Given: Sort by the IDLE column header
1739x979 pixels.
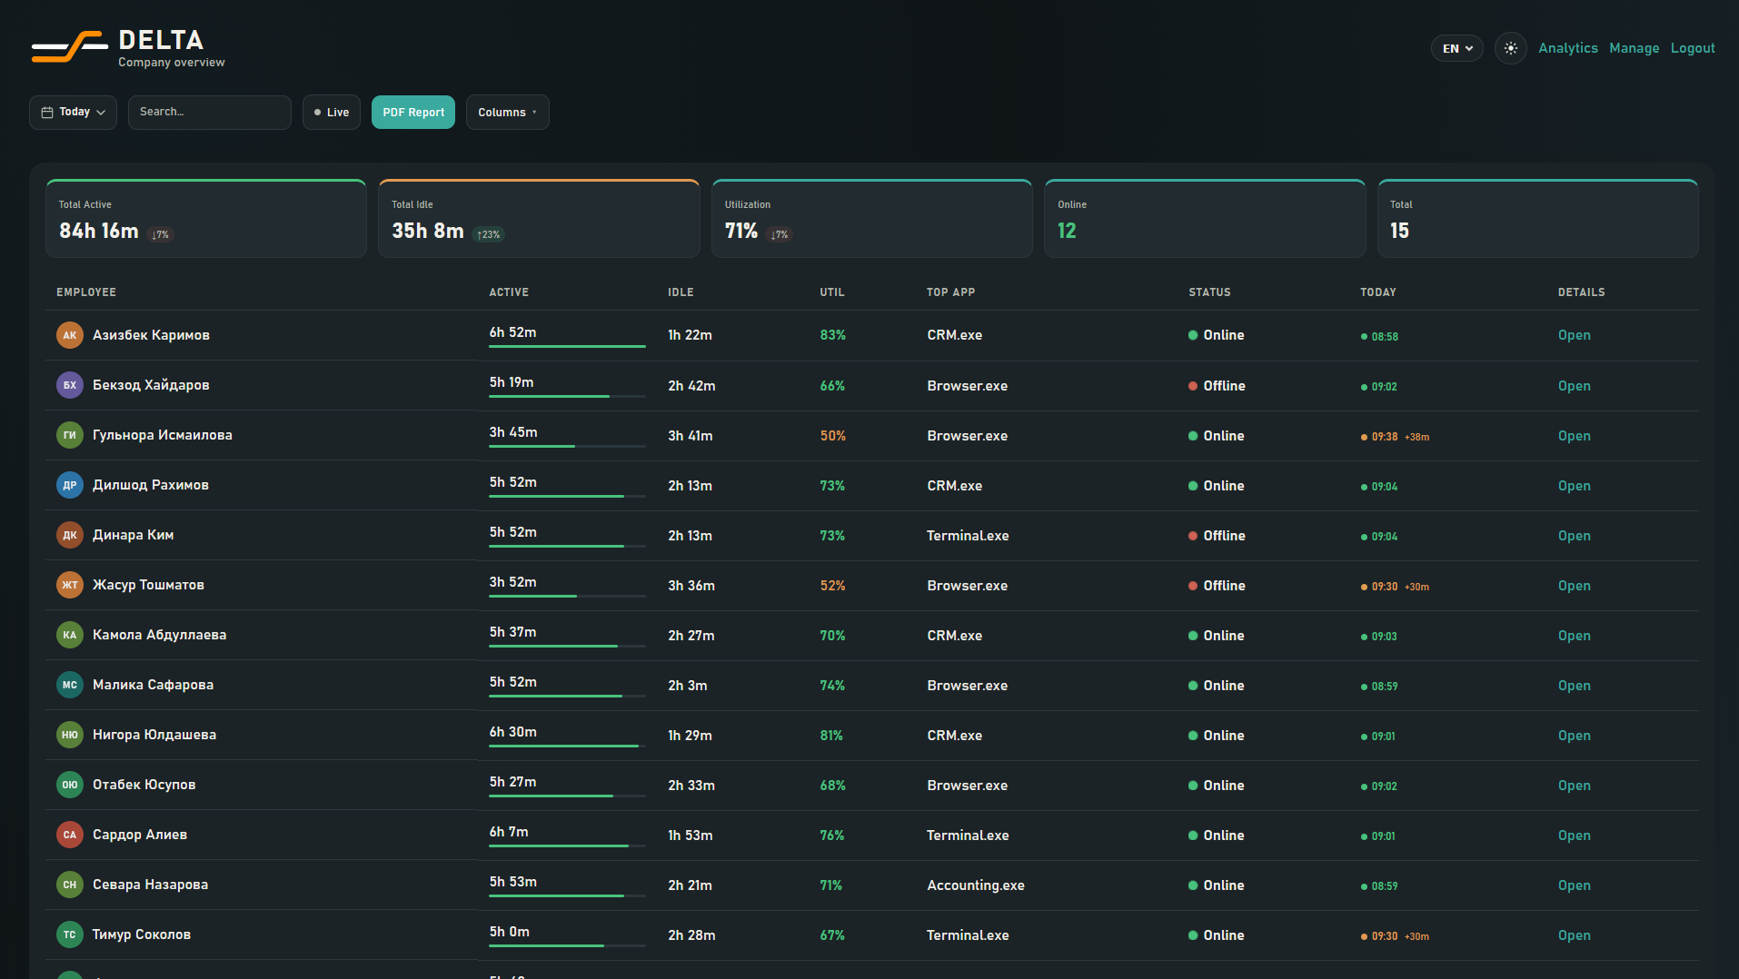Looking at the screenshot, I should click(x=681, y=292).
